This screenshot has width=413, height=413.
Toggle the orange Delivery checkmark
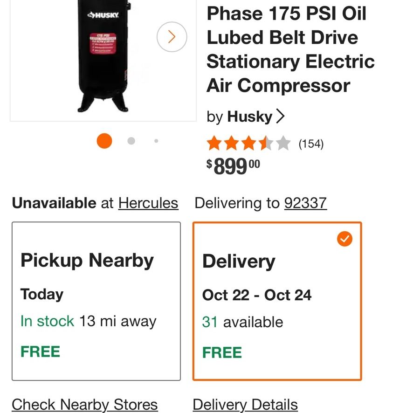click(344, 239)
